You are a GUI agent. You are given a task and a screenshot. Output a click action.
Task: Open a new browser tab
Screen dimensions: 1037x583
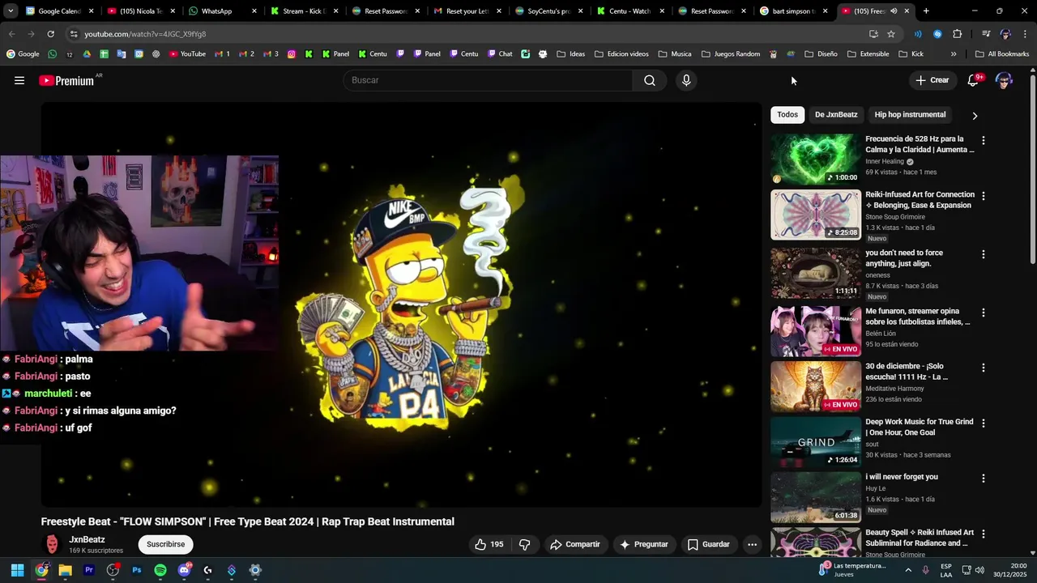926,11
